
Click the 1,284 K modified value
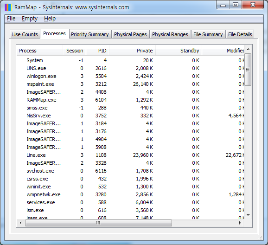point(236,194)
